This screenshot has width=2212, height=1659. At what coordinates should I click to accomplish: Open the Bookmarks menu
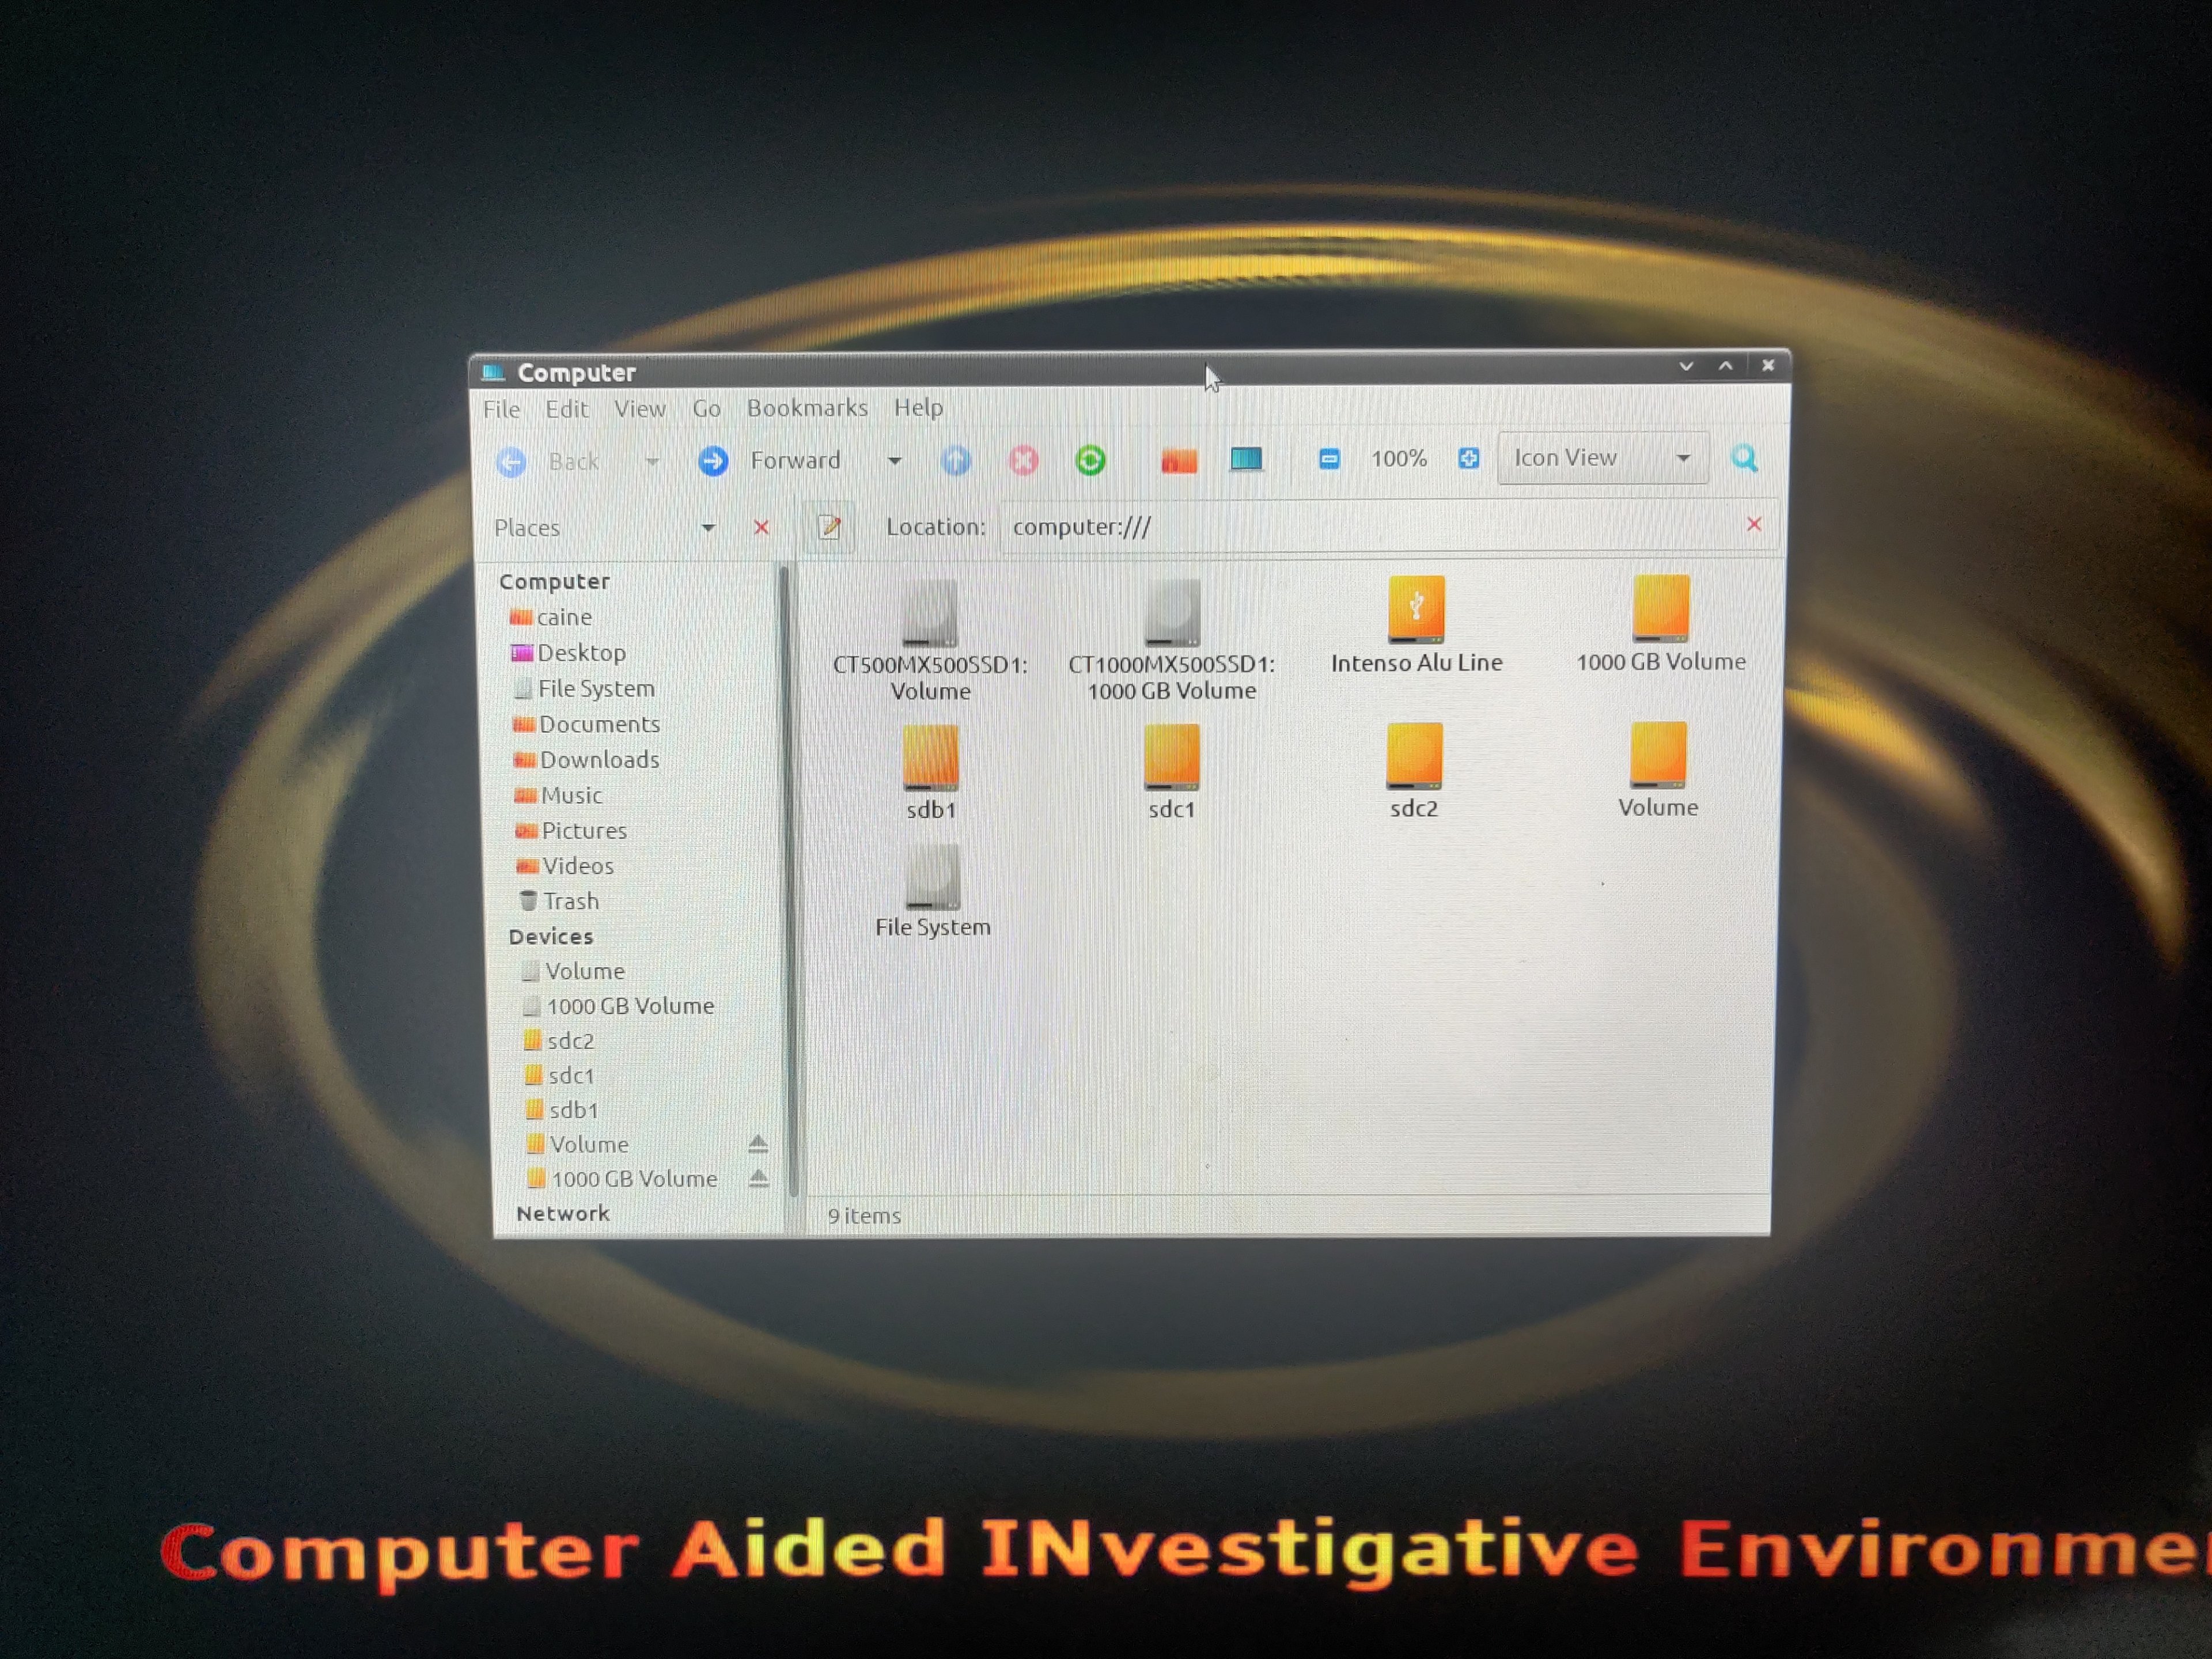tap(807, 408)
